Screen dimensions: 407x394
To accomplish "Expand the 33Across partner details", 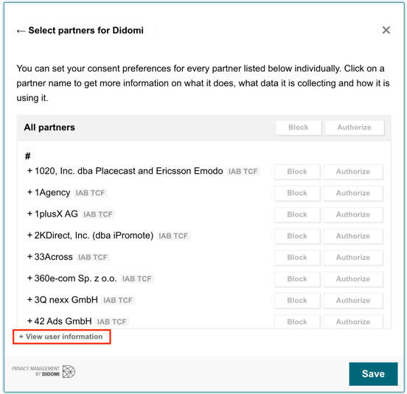I will coord(50,257).
